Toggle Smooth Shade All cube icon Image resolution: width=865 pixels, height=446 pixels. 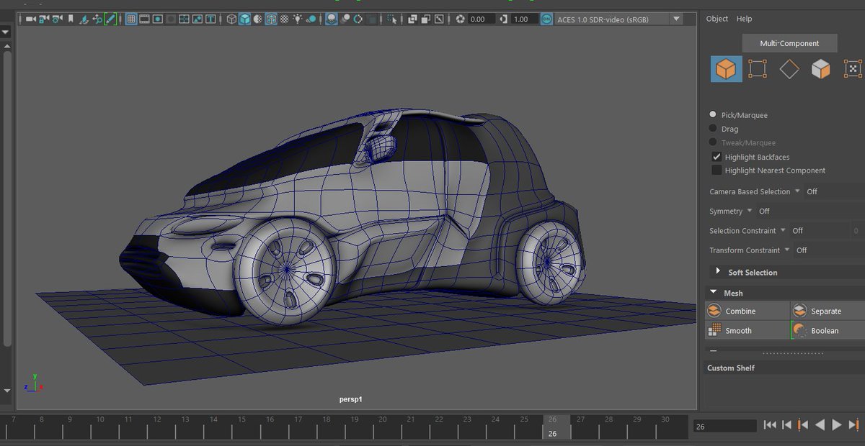coord(244,19)
